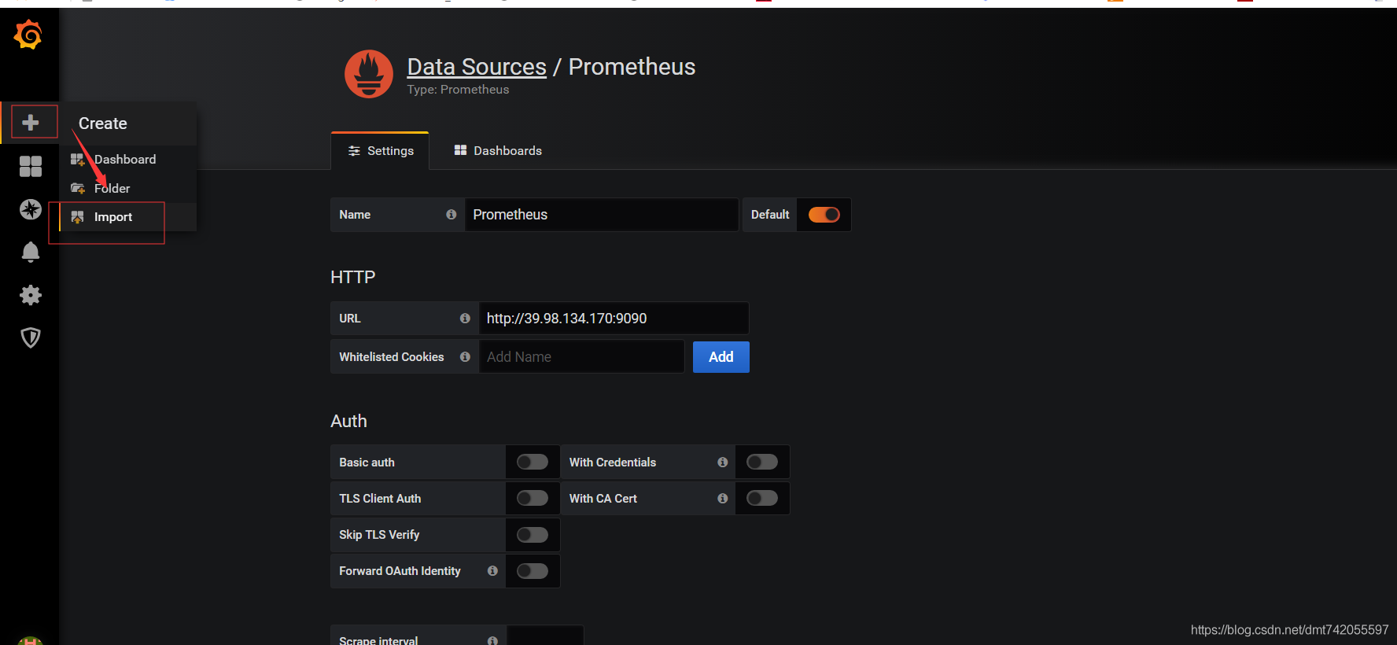Enable the Forward OAuth Identity switch
Image resolution: width=1397 pixels, height=645 pixels.
[533, 571]
